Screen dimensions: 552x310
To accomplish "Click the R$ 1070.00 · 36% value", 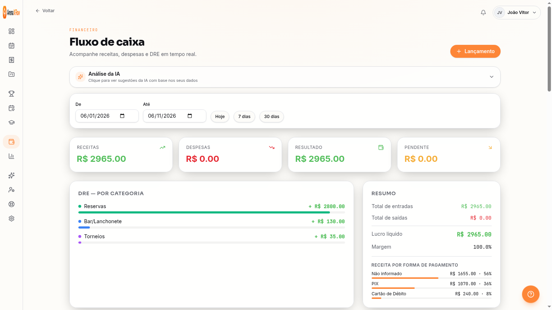I will tap(471, 284).
